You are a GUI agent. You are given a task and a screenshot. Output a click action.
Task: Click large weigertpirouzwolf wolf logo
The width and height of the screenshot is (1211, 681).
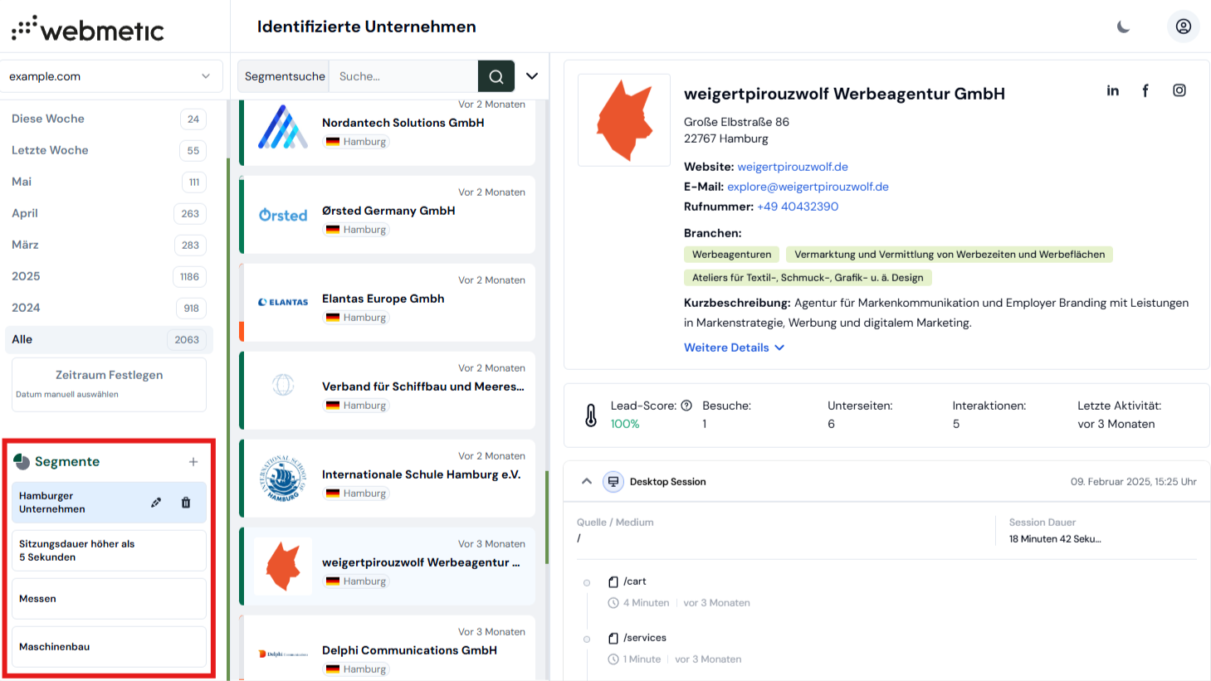pyautogui.click(x=624, y=120)
